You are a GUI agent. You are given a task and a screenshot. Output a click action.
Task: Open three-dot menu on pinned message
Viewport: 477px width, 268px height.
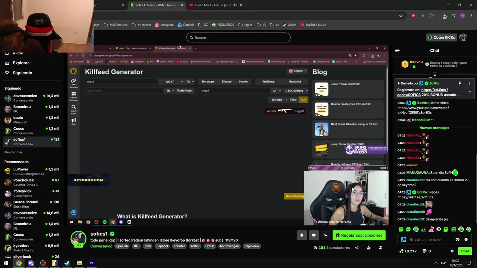[x=470, y=83]
